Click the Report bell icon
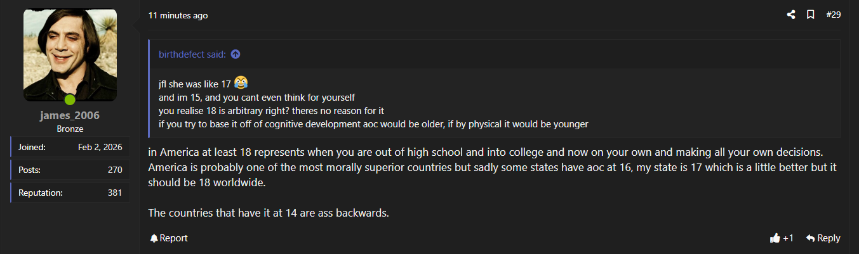Image resolution: width=859 pixels, height=254 pixels. pos(154,238)
